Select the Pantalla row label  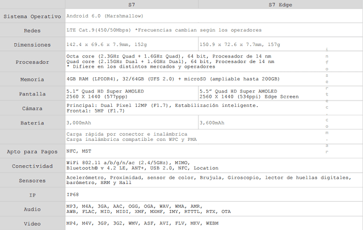[32, 94]
